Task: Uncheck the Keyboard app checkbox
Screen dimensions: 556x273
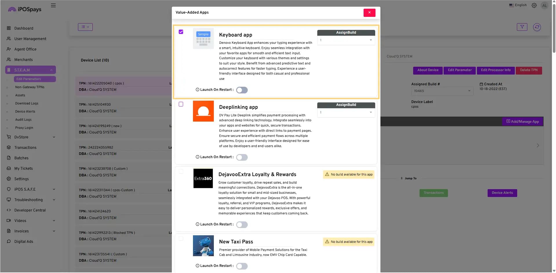Action: pyautogui.click(x=181, y=32)
